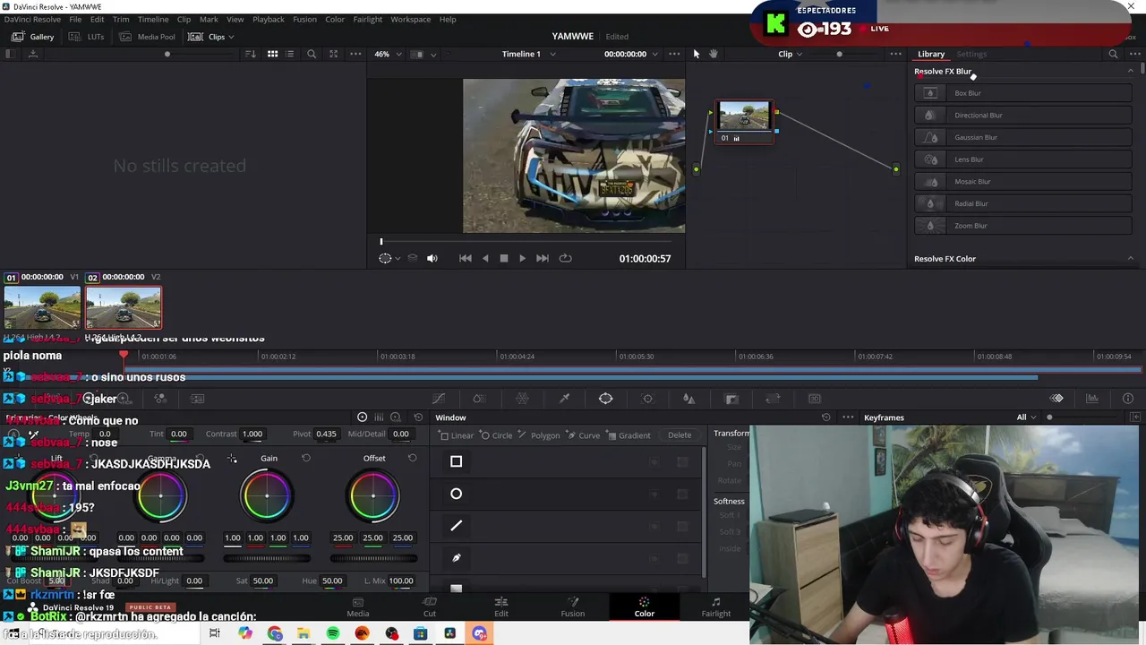1146x645 pixels.
Task: Select the Box Blur effect
Action: pos(1023,93)
